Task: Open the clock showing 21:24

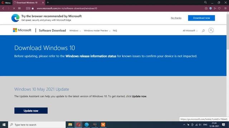Action: click(x=214, y=125)
